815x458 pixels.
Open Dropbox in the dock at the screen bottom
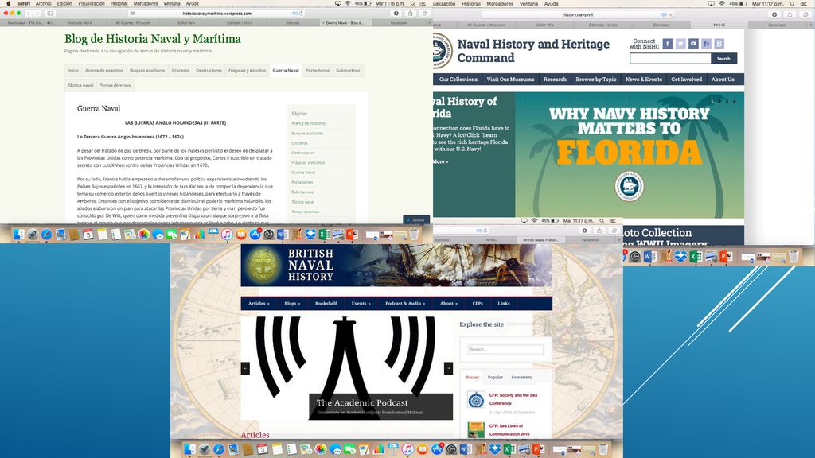click(x=495, y=449)
